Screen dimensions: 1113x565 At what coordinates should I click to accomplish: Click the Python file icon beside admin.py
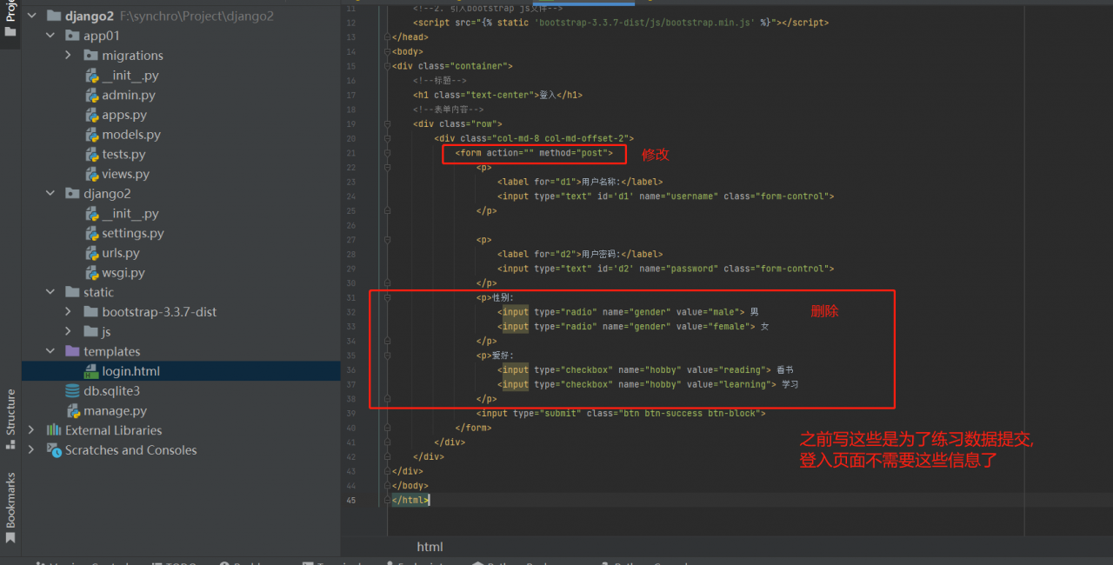click(x=92, y=96)
